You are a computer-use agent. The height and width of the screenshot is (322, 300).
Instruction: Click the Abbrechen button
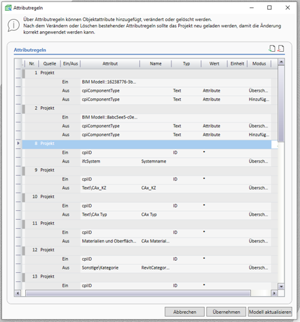184,312
